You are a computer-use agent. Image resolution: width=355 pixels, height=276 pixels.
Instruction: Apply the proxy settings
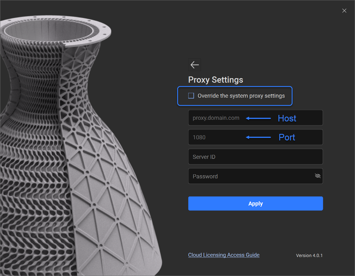coord(256,204)
